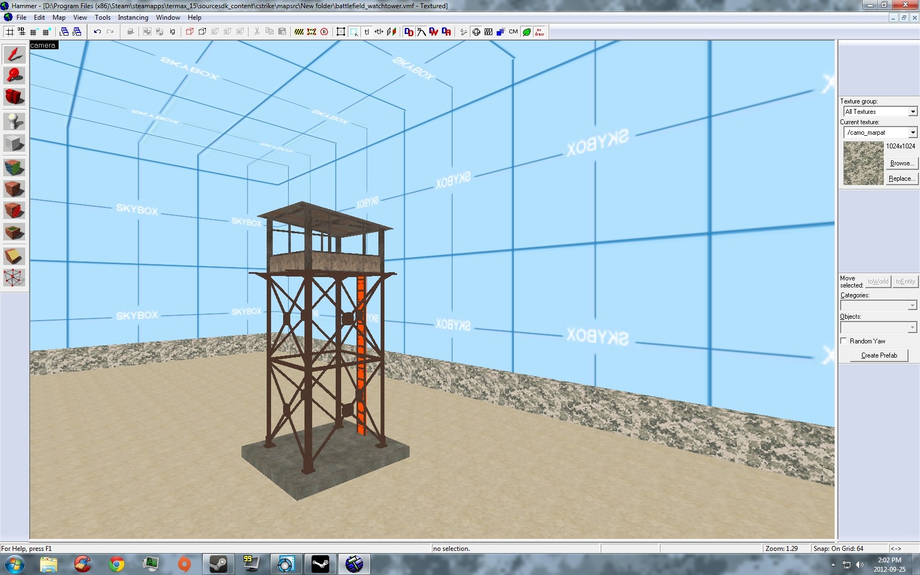Open the Map menu
This screenshot has height=575, width=920.
pos(59,18)
